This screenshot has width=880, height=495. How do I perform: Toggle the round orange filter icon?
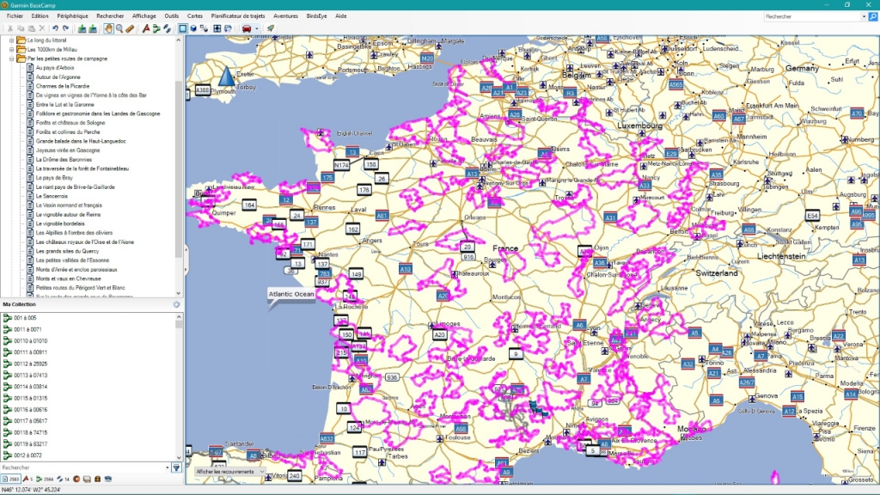click(76, 479)
